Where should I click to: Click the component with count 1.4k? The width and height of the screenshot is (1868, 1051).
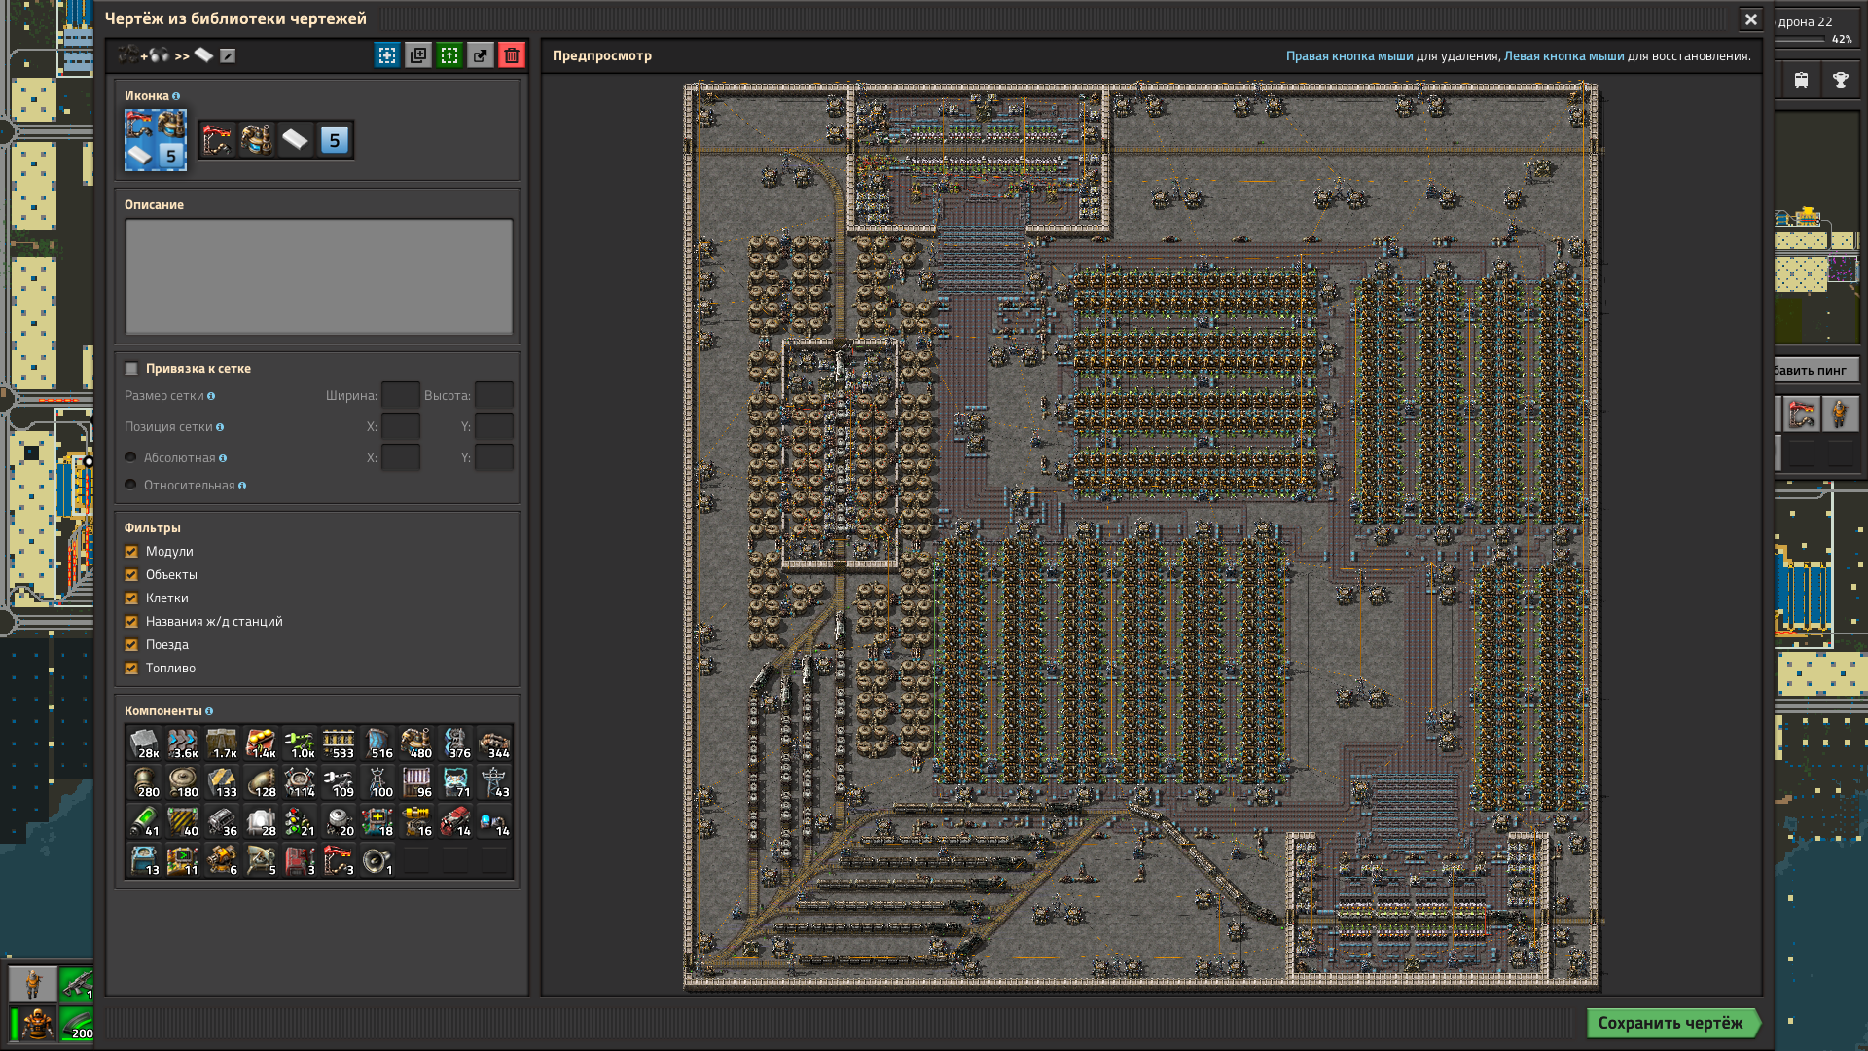pos(261,743)
